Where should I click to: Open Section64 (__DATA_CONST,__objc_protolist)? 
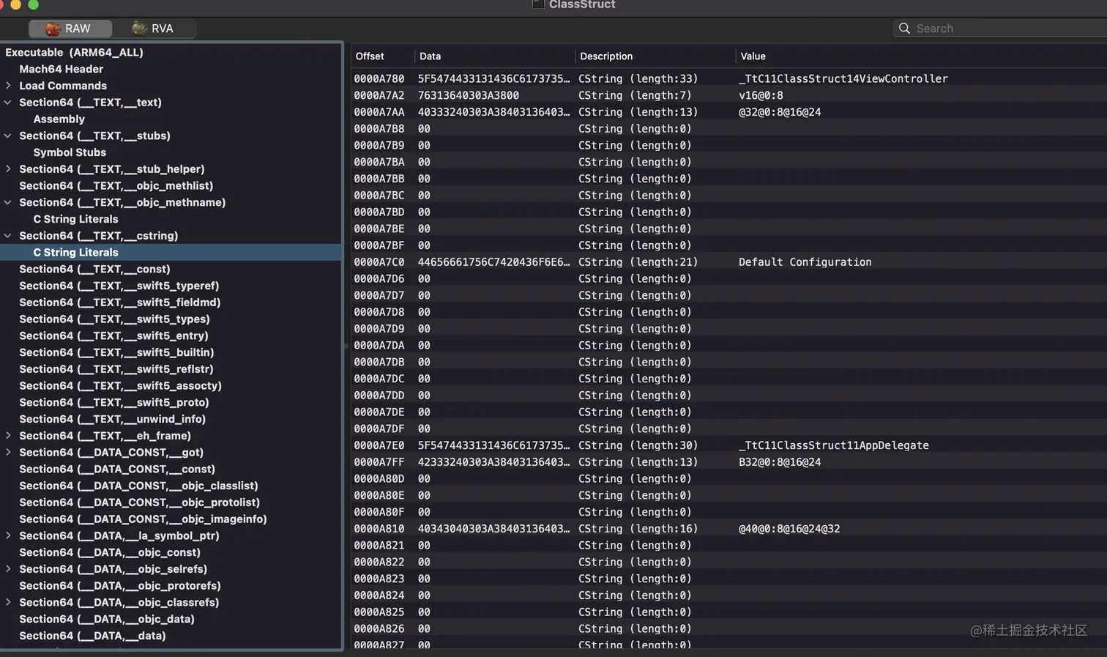pos(140,502)
